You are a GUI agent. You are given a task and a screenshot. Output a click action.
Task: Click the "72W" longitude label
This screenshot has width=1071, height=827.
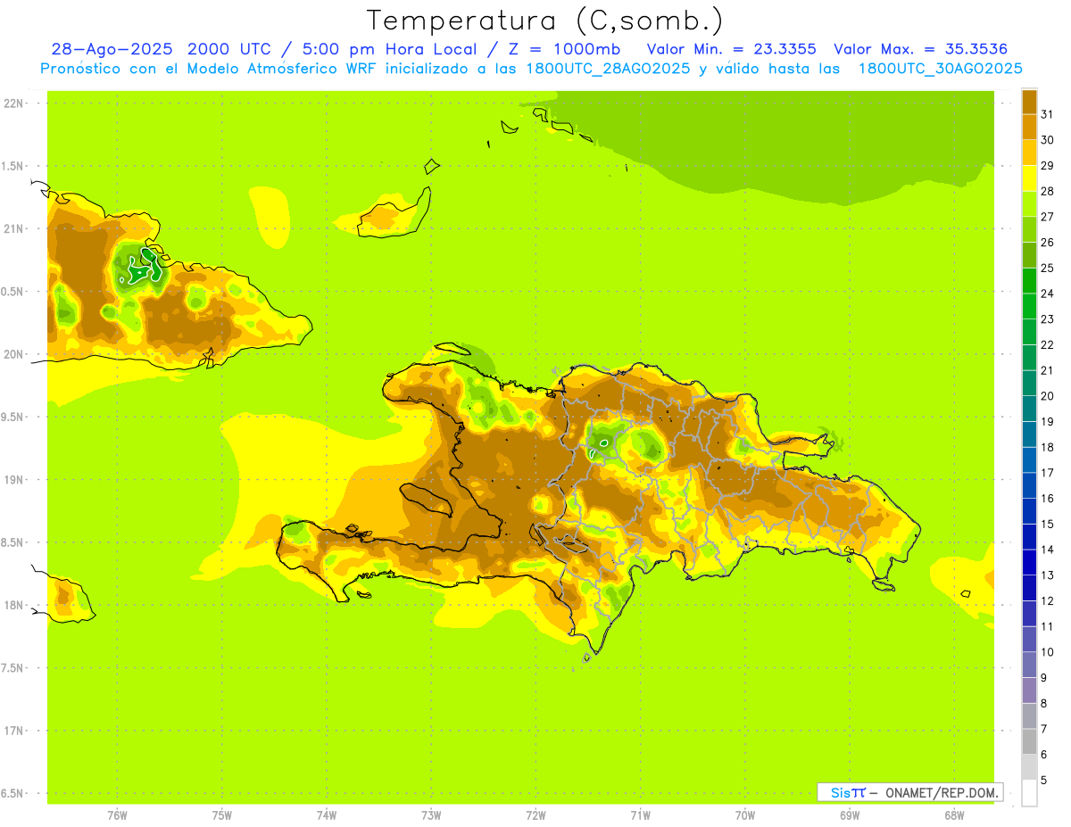click(x=535, y=815)
